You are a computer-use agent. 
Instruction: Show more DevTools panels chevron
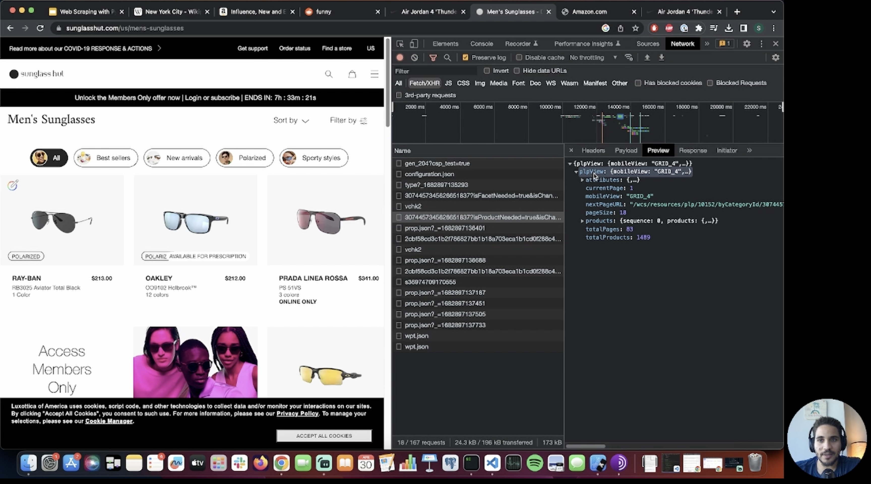[x=707, y=44]
